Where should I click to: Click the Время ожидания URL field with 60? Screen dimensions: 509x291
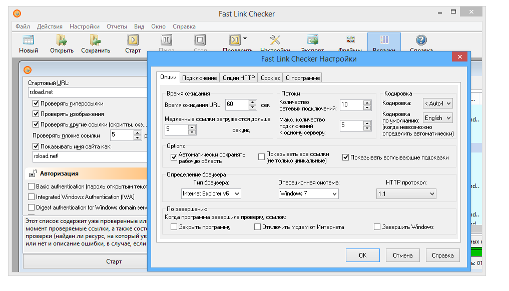[x=237, y=104]
